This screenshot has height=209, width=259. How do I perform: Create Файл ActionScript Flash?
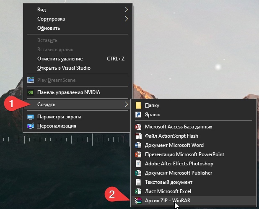tap(194, 136)
